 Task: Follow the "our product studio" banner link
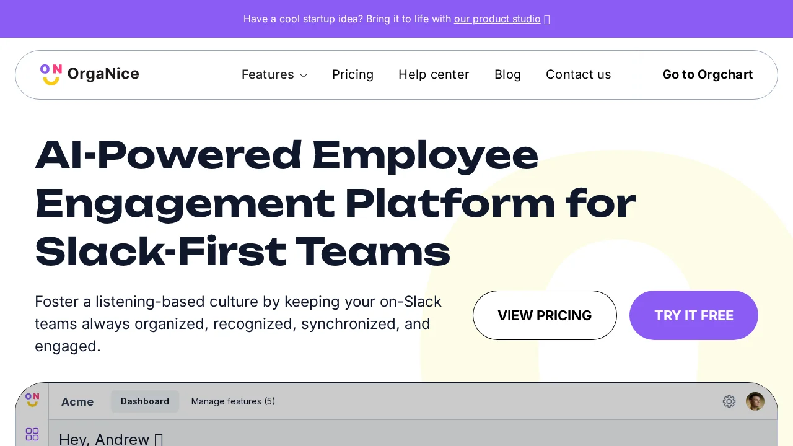click(497, 19)
